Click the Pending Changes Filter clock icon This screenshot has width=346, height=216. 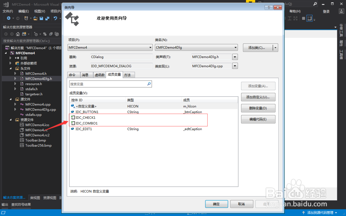[x=36, y=34]
